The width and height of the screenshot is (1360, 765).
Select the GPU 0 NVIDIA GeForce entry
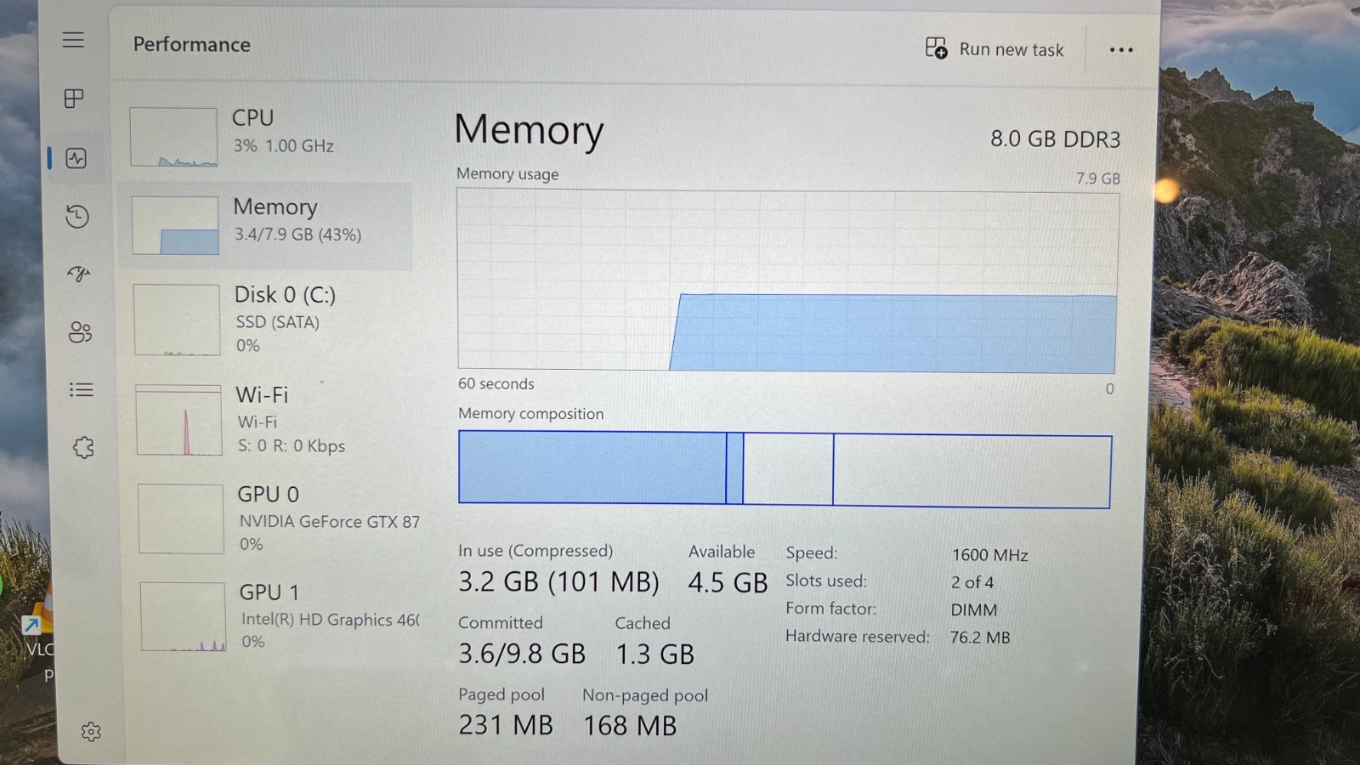[276, 518]
